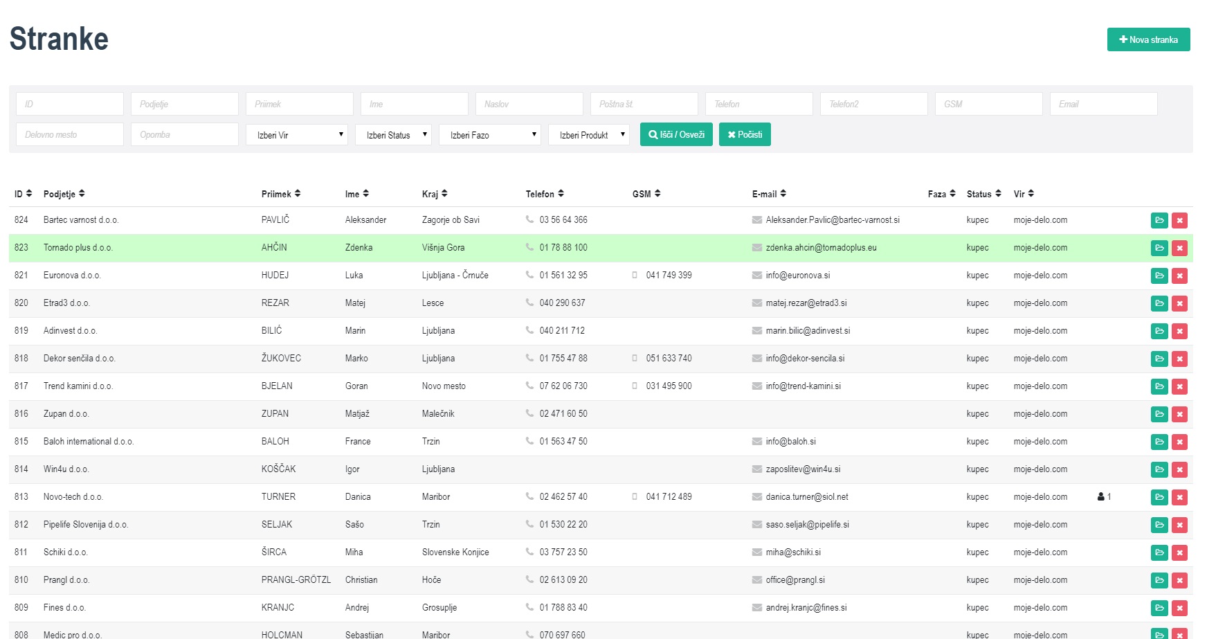The image size is (1216, 639).
Task: Open the Baloh international d.o.o. record via its green folder icon
Action: [1159, 442]
